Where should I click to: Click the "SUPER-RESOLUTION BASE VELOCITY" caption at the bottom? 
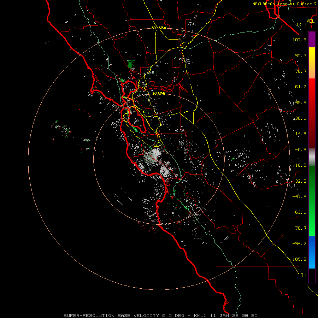(x=111, y=316)
